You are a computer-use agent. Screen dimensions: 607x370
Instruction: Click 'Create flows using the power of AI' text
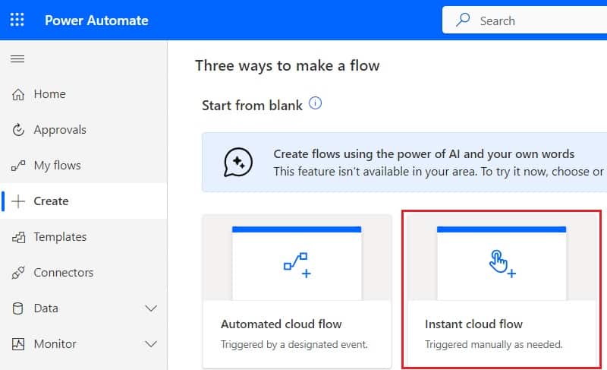point(424,154)
